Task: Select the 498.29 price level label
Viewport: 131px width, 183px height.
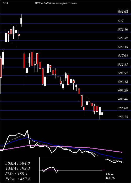Action: pos(123,90)
